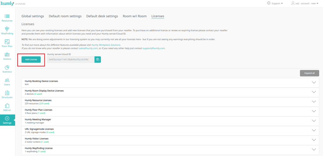Viewport: 323px width, 156px height.
Task: Click the '2 devices (2 used)' text
Action: tap(33, 94)
